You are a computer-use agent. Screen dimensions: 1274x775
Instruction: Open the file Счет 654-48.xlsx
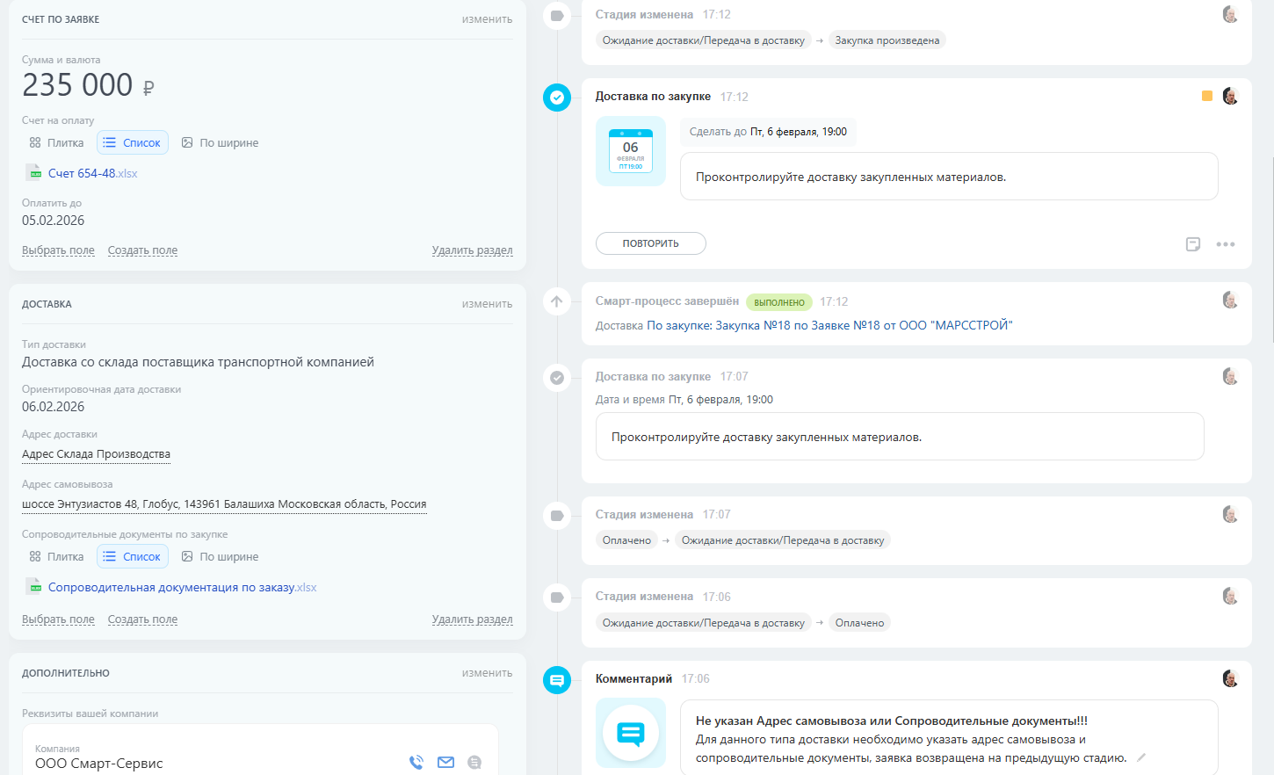pos(93,173)
